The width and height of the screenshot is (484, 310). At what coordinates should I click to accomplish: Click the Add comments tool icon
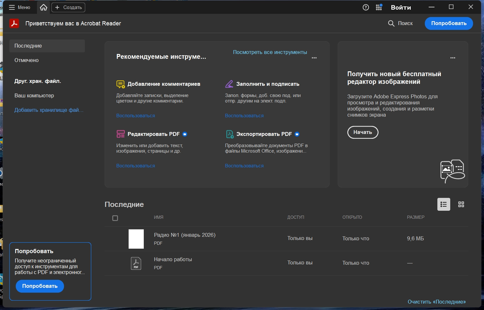tap(120, 84)
